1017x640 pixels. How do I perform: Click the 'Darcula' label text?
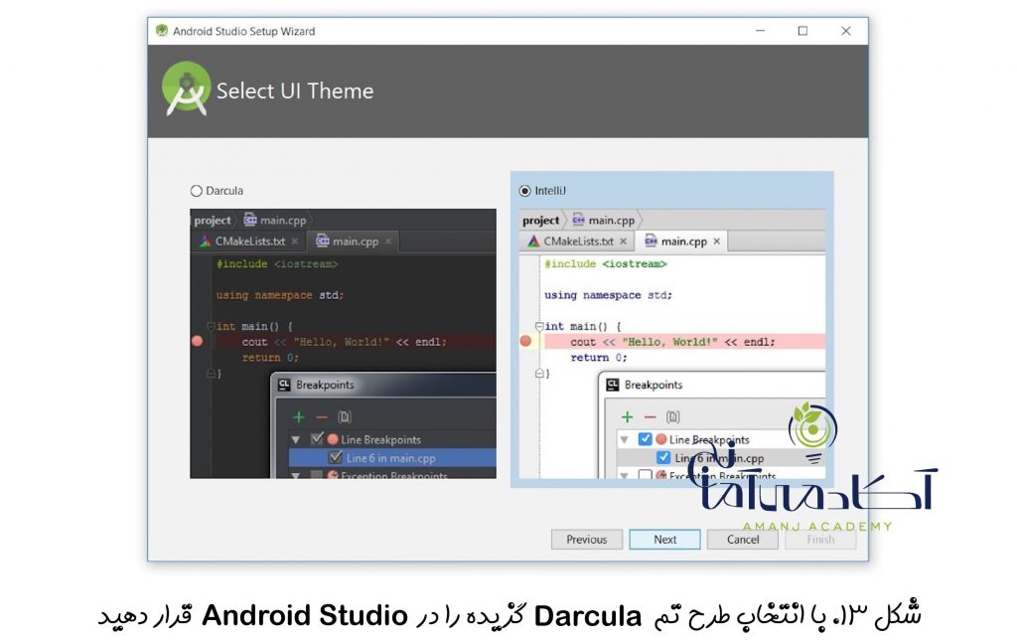[224, 191]
